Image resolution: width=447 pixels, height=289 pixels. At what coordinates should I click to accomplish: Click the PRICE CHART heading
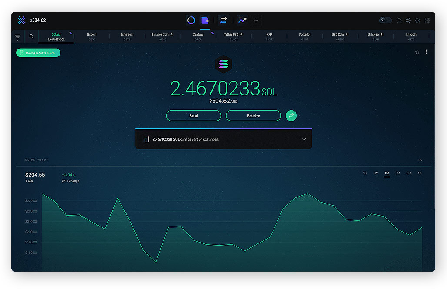pyautogui.click(x=37, y=160)
